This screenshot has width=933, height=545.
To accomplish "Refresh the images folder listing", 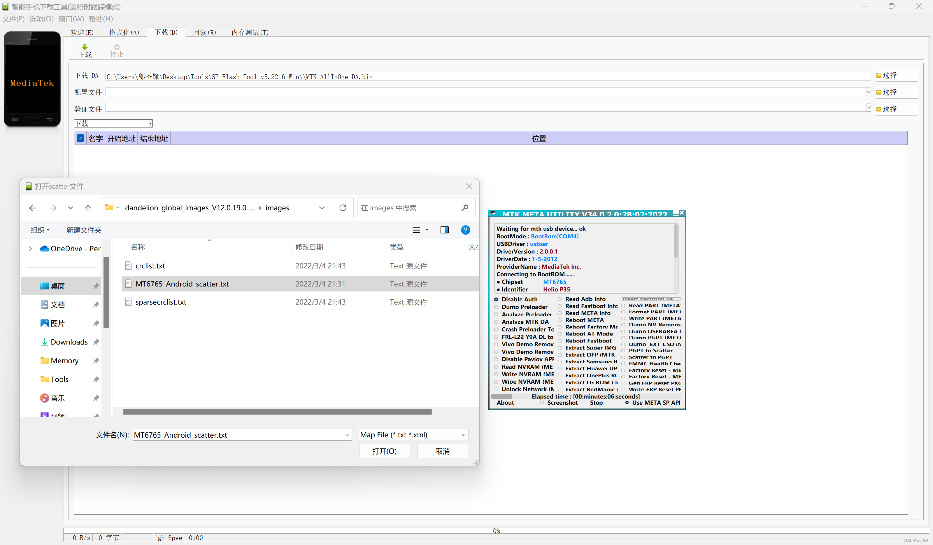I will pos(343,207).
